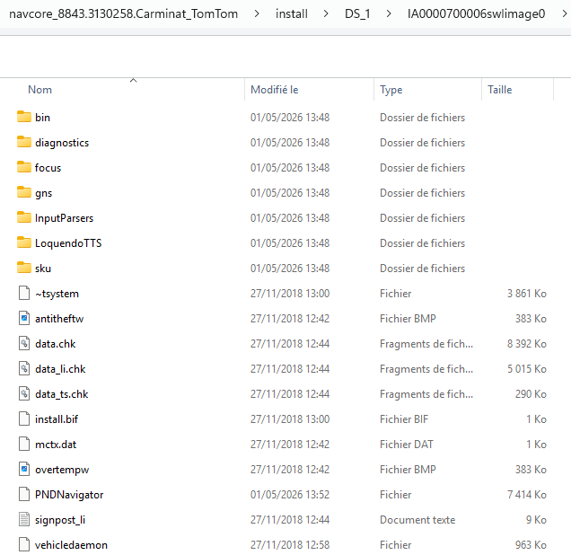571x555 pixels.
Task: Sort by the Type column header
Action: coord(391,90)
